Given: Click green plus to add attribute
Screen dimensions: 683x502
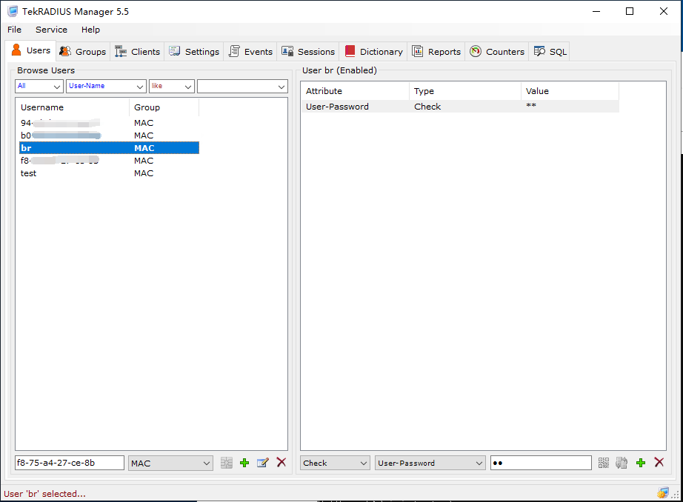Looking at the screenshot, I should click(640, 463).
